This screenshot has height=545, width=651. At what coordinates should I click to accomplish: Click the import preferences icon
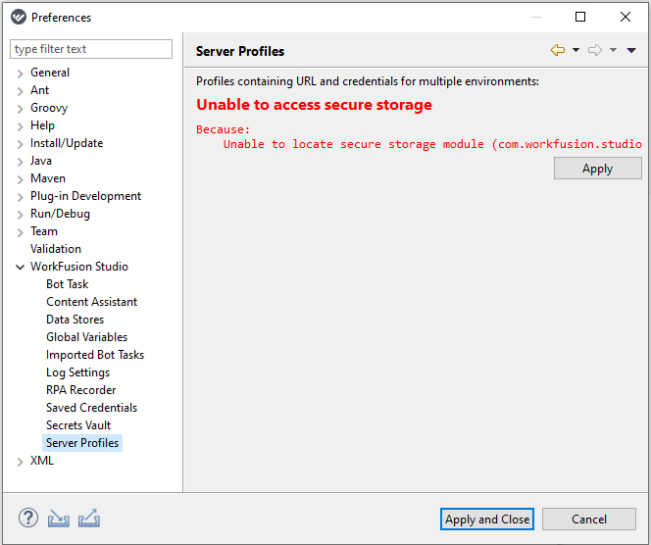click(x=58, y=518)
